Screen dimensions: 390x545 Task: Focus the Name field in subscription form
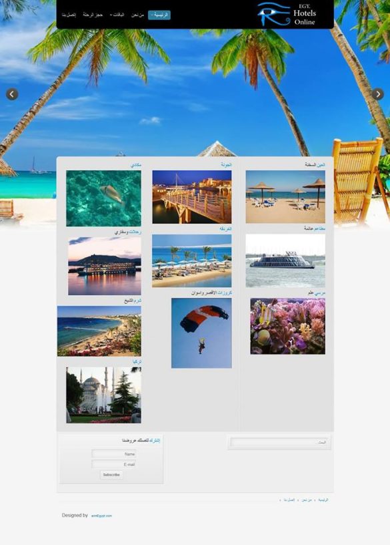point(114,454)
